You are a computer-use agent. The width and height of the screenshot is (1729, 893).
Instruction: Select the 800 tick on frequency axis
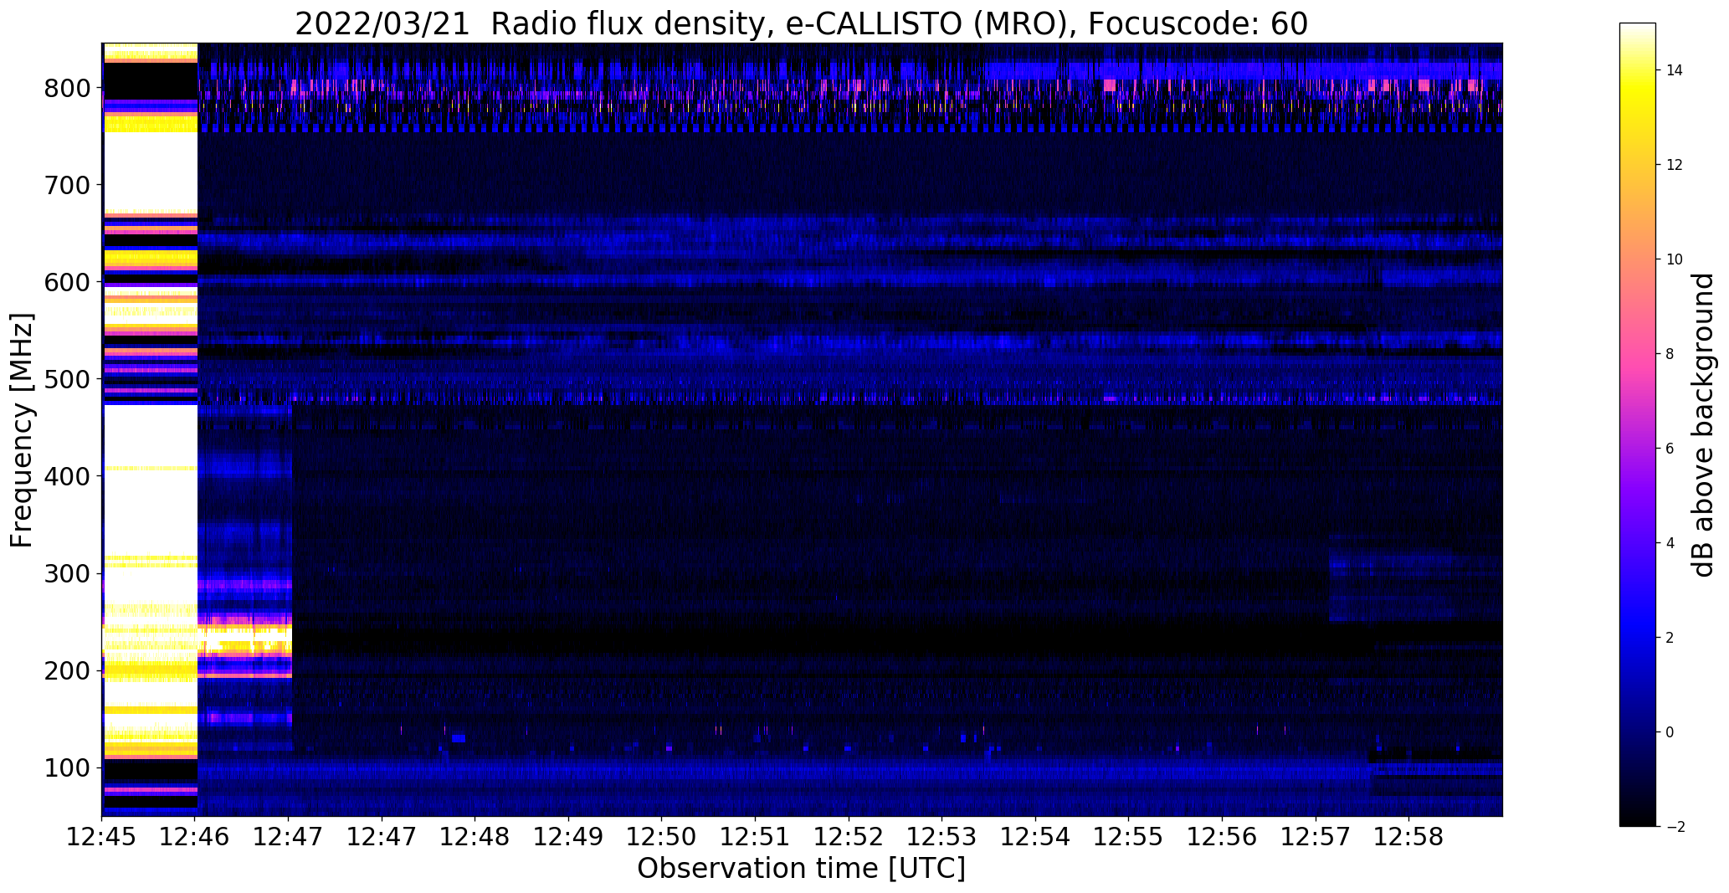click(66, 88)
